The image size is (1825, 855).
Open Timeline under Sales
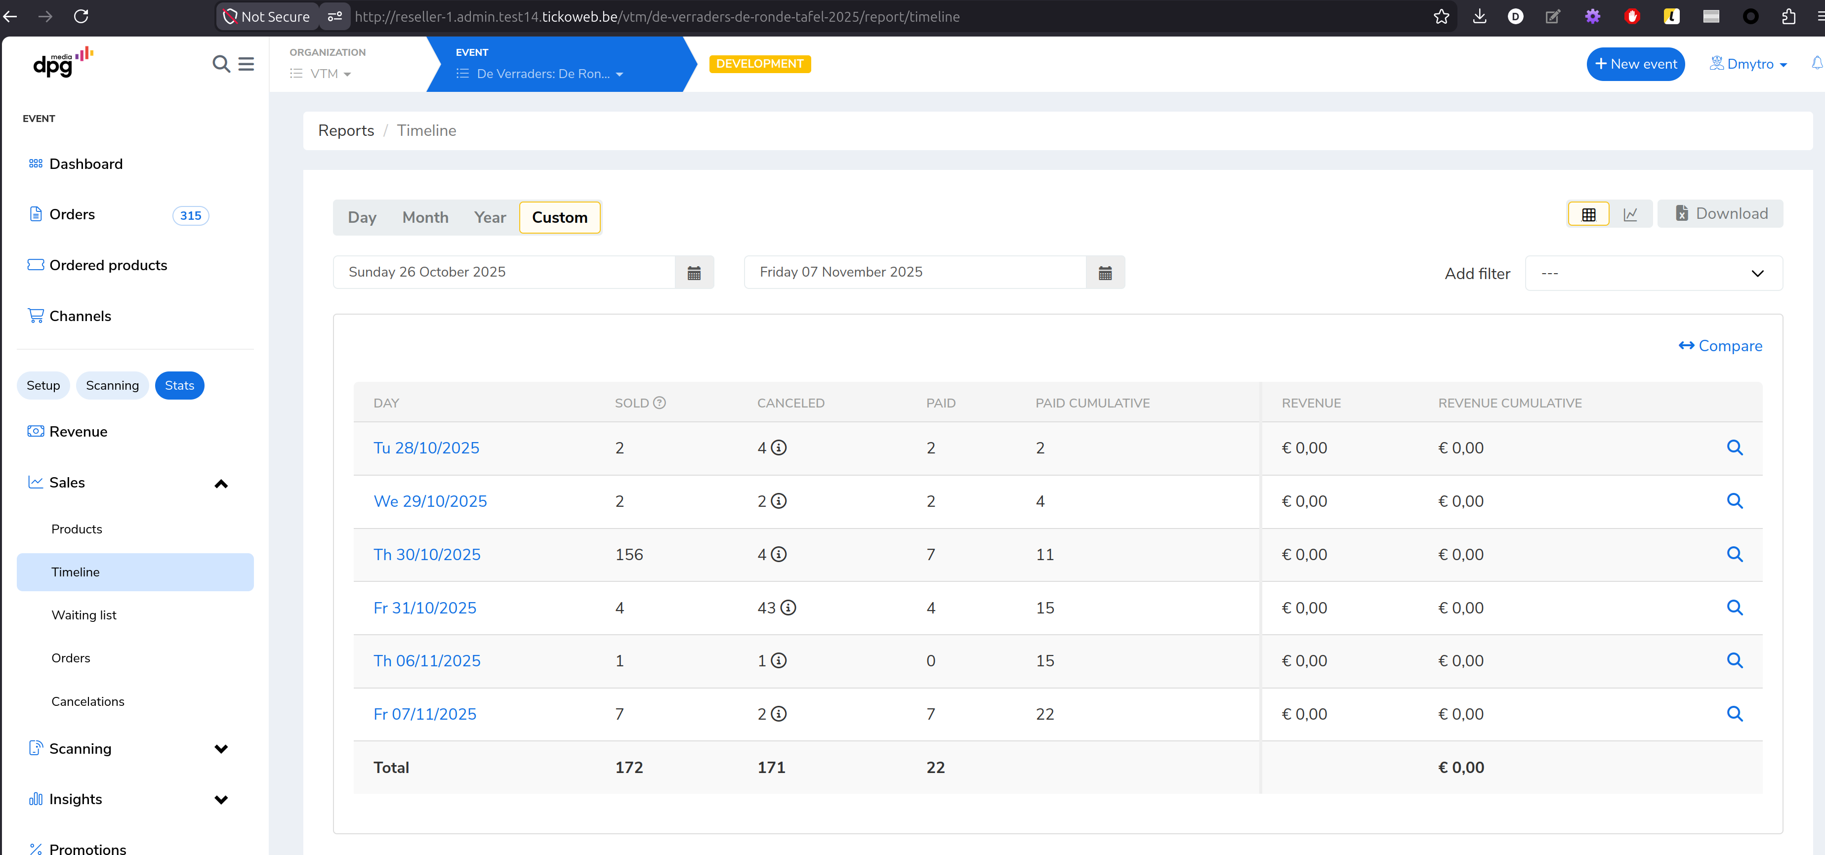[x=135, y=572]
